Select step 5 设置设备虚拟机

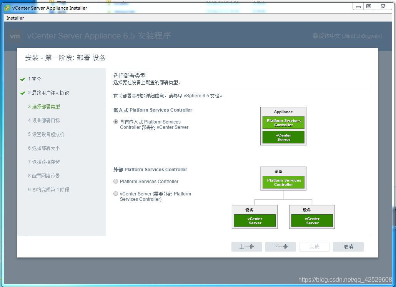pos(46,134)
